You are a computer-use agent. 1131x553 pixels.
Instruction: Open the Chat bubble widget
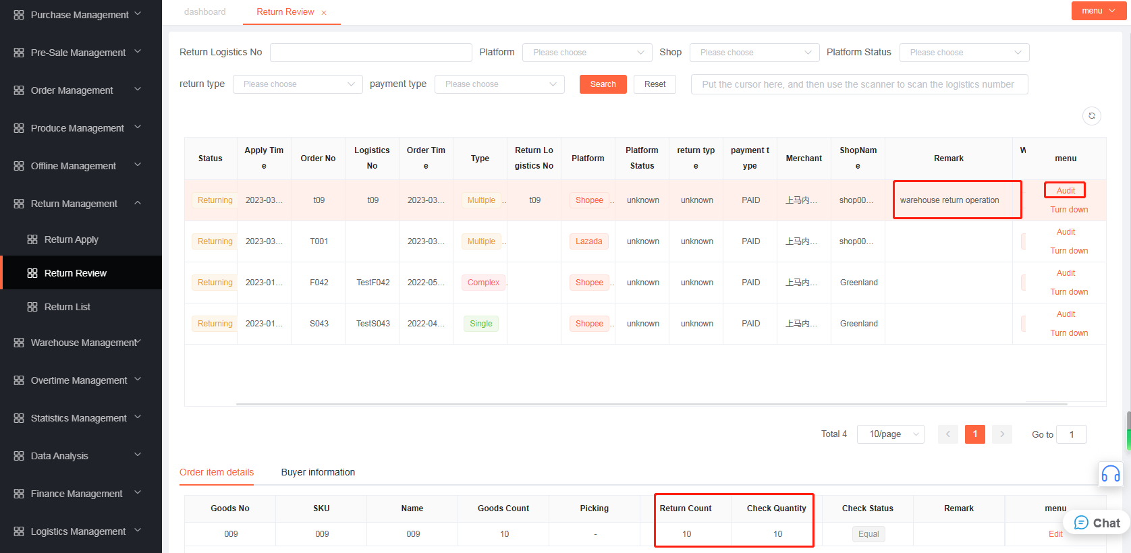[1097, 523]
